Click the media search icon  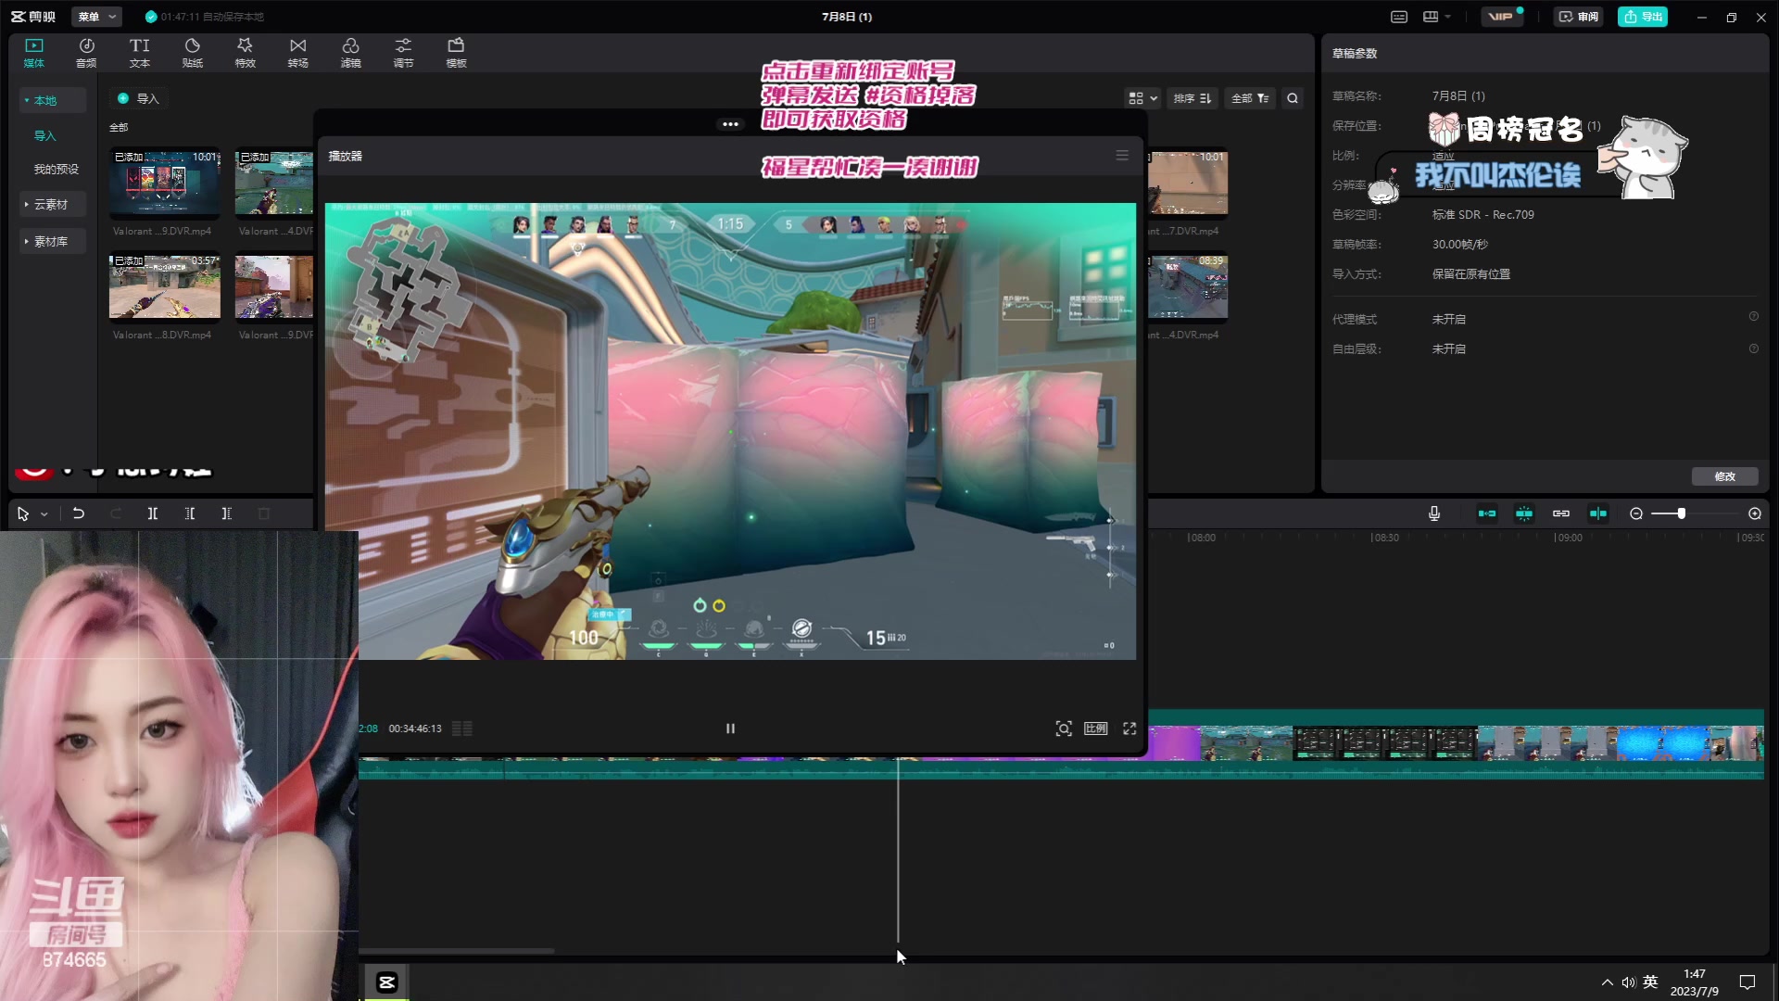click(1293, 98)
